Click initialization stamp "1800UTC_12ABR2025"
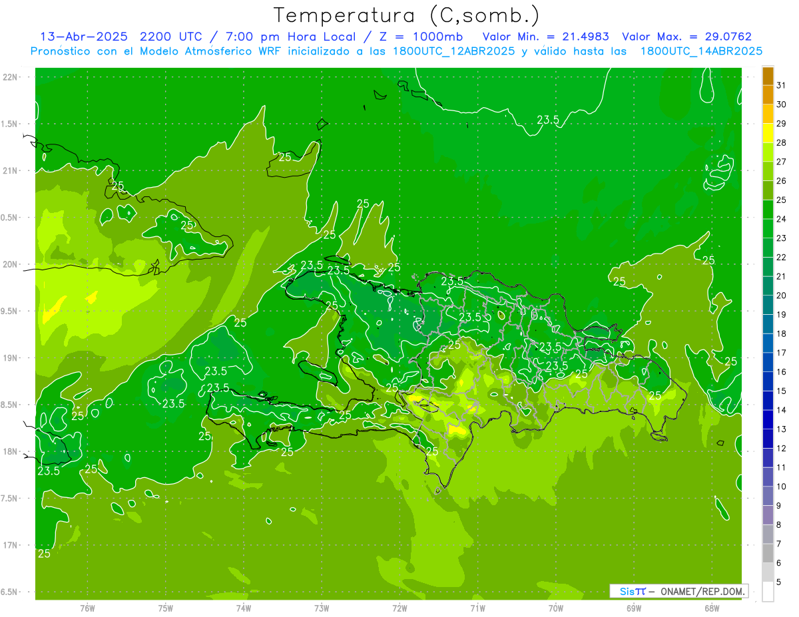799x617 pixels. 453,51
